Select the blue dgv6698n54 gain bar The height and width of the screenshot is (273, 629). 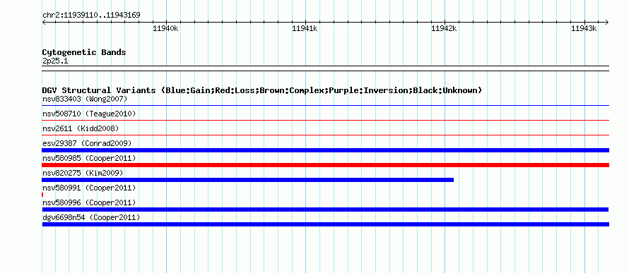point(325,224)
